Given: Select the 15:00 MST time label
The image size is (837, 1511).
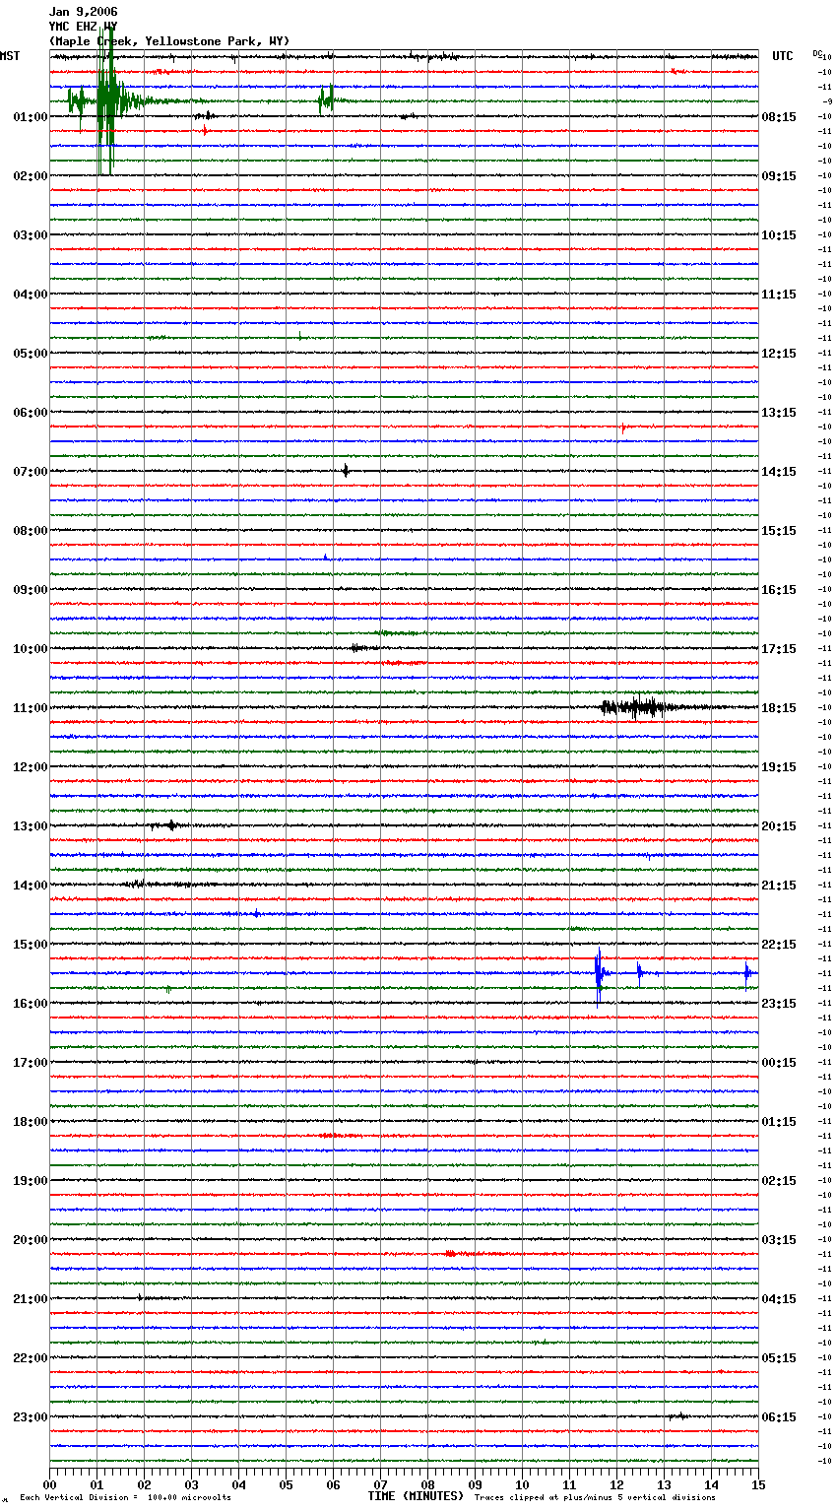Looking at the screenshot, I should [31, 945].
